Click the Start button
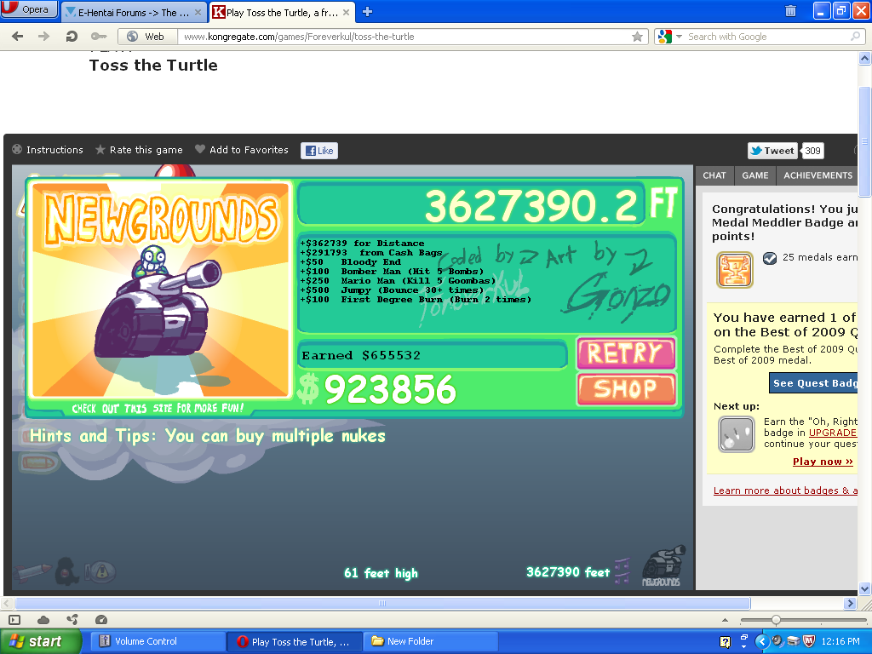The height and width of the screenshot is (654, 872). pyautogui.click(x=41, y=641)
